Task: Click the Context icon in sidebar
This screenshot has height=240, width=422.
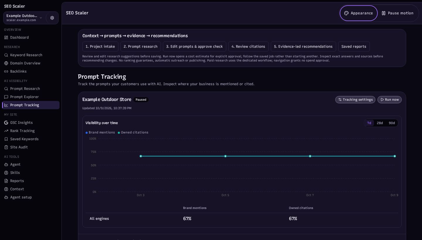Action: click(6, 189)
